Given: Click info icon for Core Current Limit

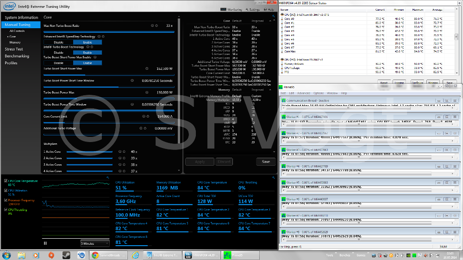Looking at the screenshot, I should click(x=144, y=116).
